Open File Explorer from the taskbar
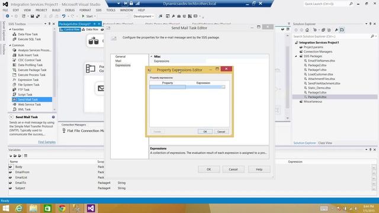 click(x=33, y=208)
